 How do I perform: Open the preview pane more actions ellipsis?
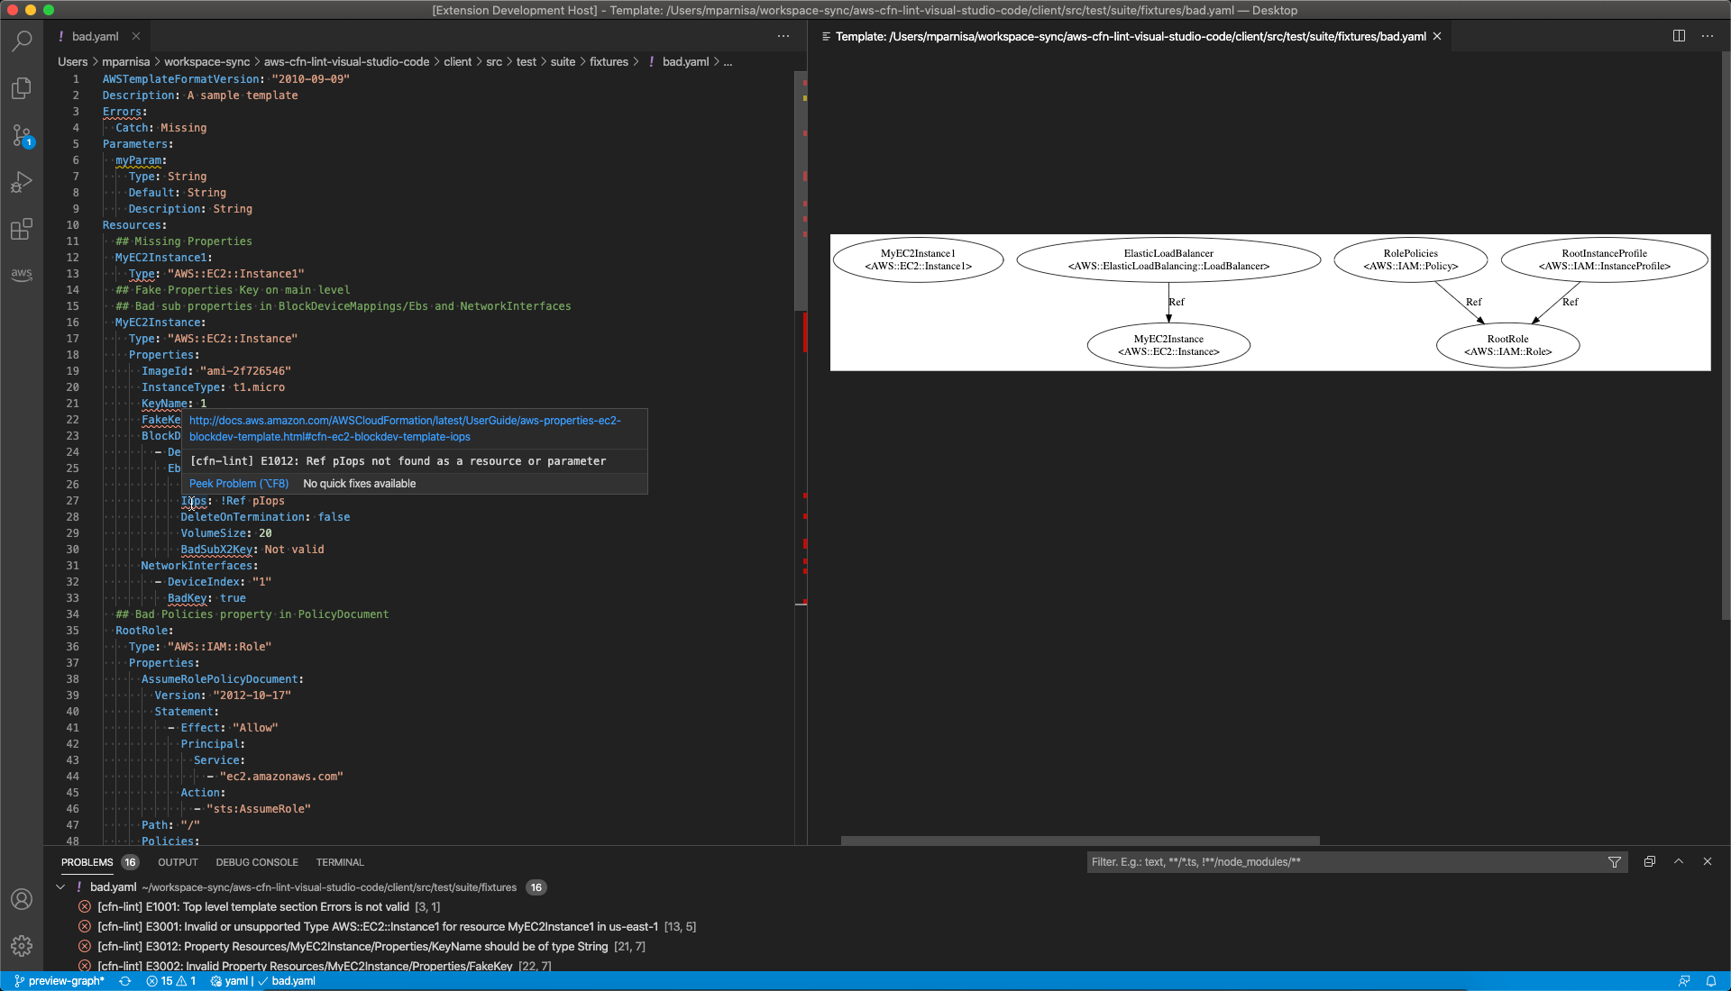1708,36
